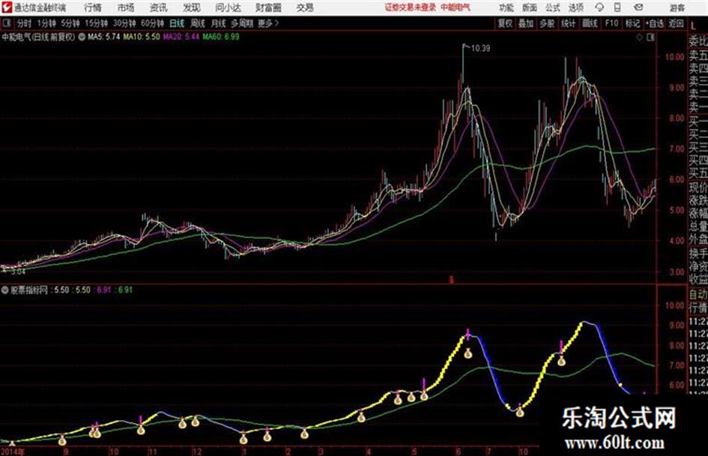The width and height of the screenshot is (708, 456).
Task: Click the MA60: 6.99 indicator label
Action: pyautogui.click(x=221, y=37)
